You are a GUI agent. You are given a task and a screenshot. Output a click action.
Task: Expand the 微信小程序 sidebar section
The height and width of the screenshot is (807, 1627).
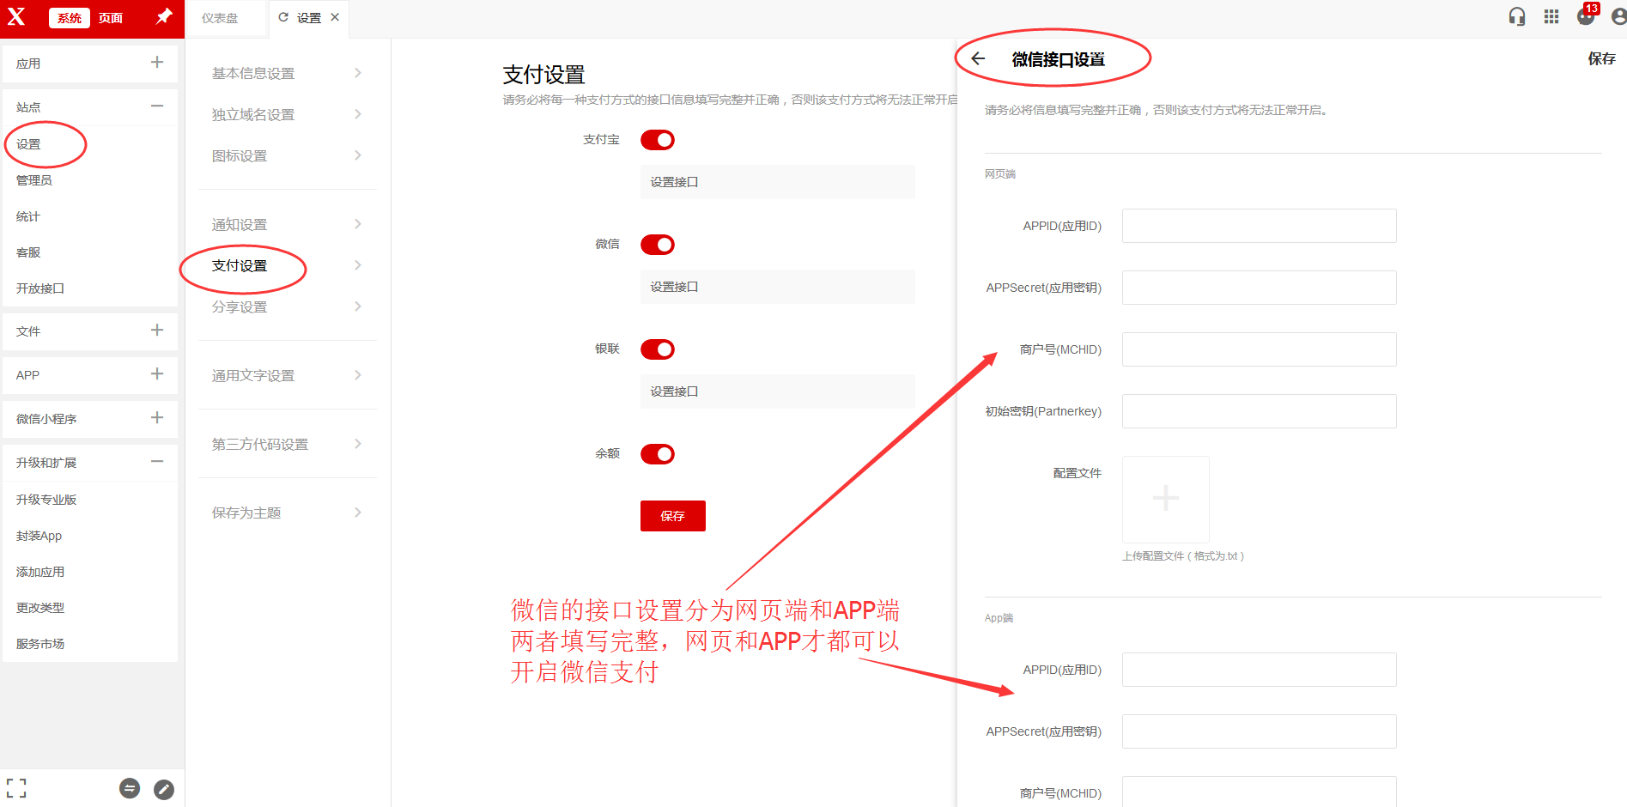[157, 418]
